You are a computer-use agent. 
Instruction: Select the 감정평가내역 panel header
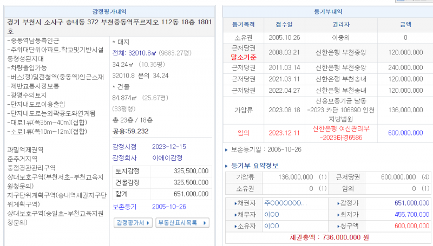(x=110, y=11)
